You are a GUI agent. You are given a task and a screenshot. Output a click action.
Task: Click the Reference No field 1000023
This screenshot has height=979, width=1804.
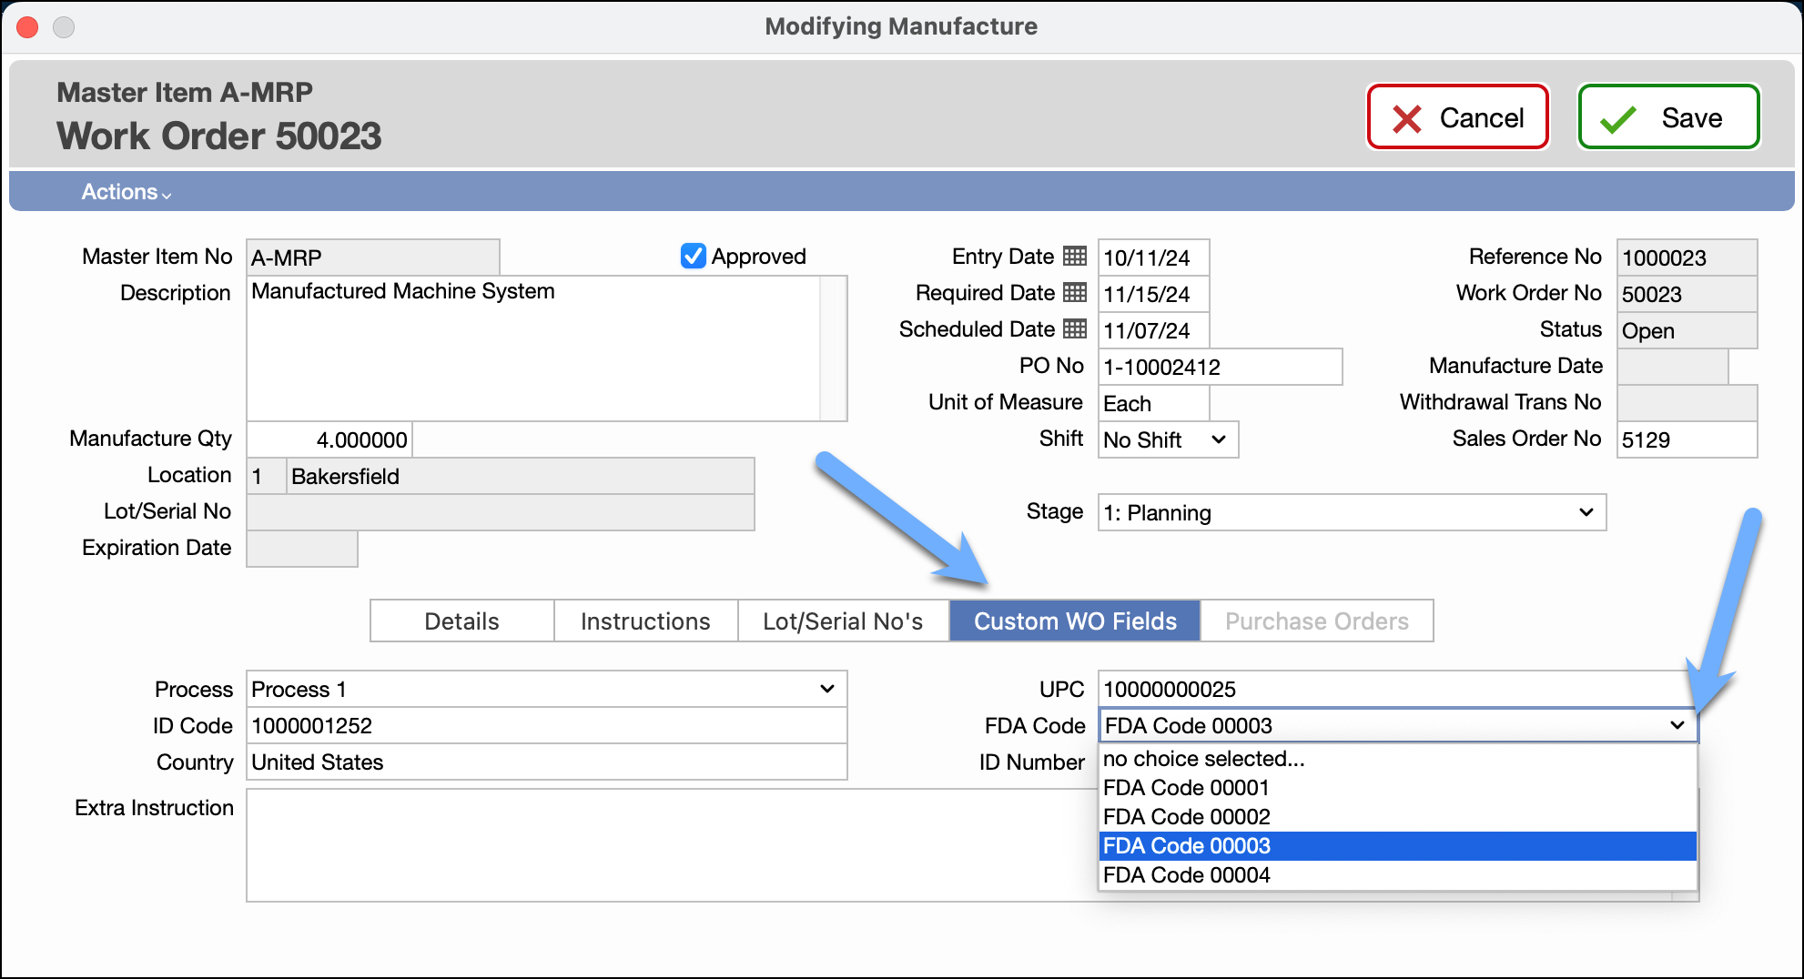[1687, 257]
